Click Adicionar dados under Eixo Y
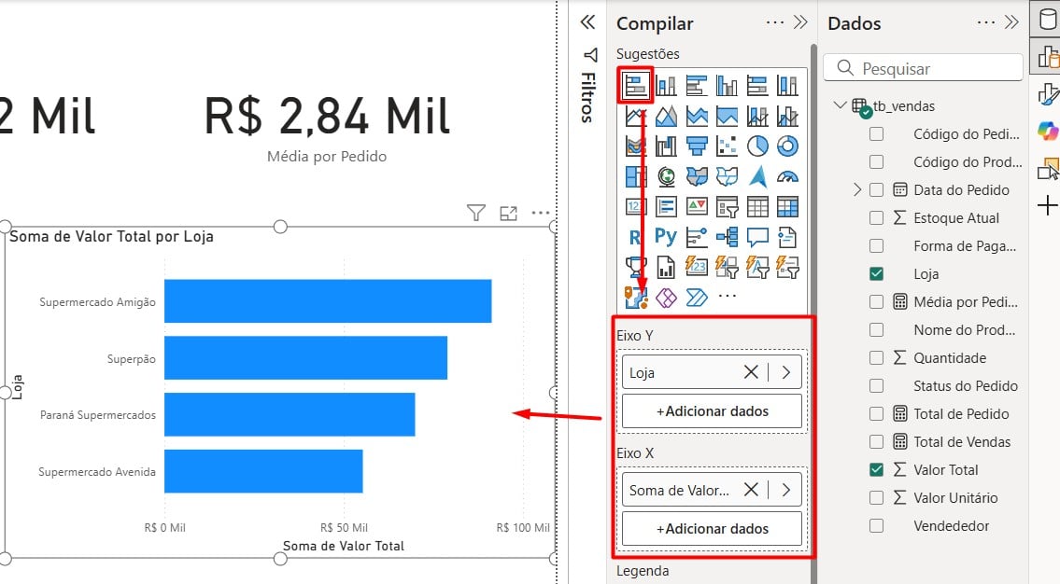Viewport: 1060px width, 584px height. (712, 410)
